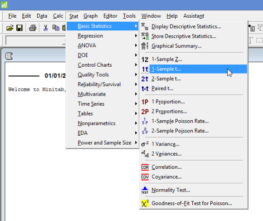Open the Graph menu
This screenshot has height=221, width=263.
tap(91, 16)
